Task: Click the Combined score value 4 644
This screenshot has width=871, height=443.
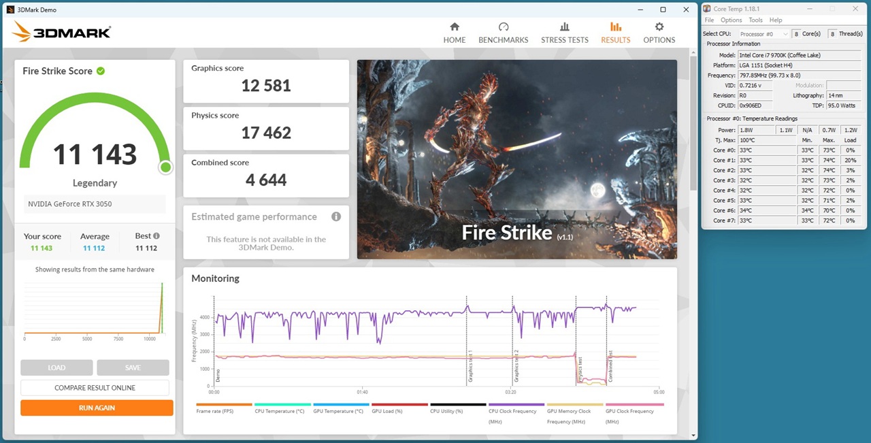Action: [266, 180]
